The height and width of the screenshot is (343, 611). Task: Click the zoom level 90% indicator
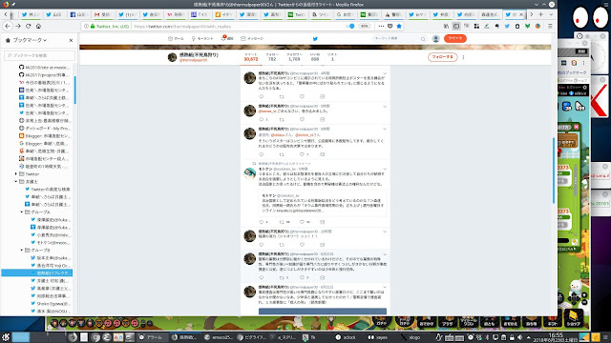pyautogui.click(x=364, y=27)
